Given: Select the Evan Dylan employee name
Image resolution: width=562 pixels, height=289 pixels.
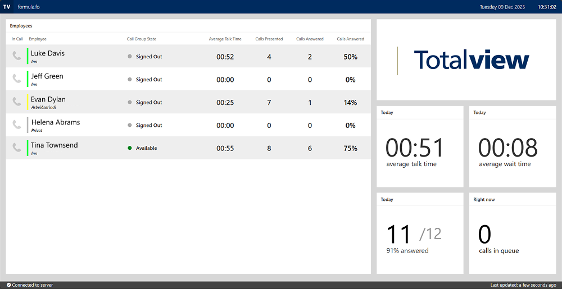Looking at the screenshot, I should tap(48, 99).
